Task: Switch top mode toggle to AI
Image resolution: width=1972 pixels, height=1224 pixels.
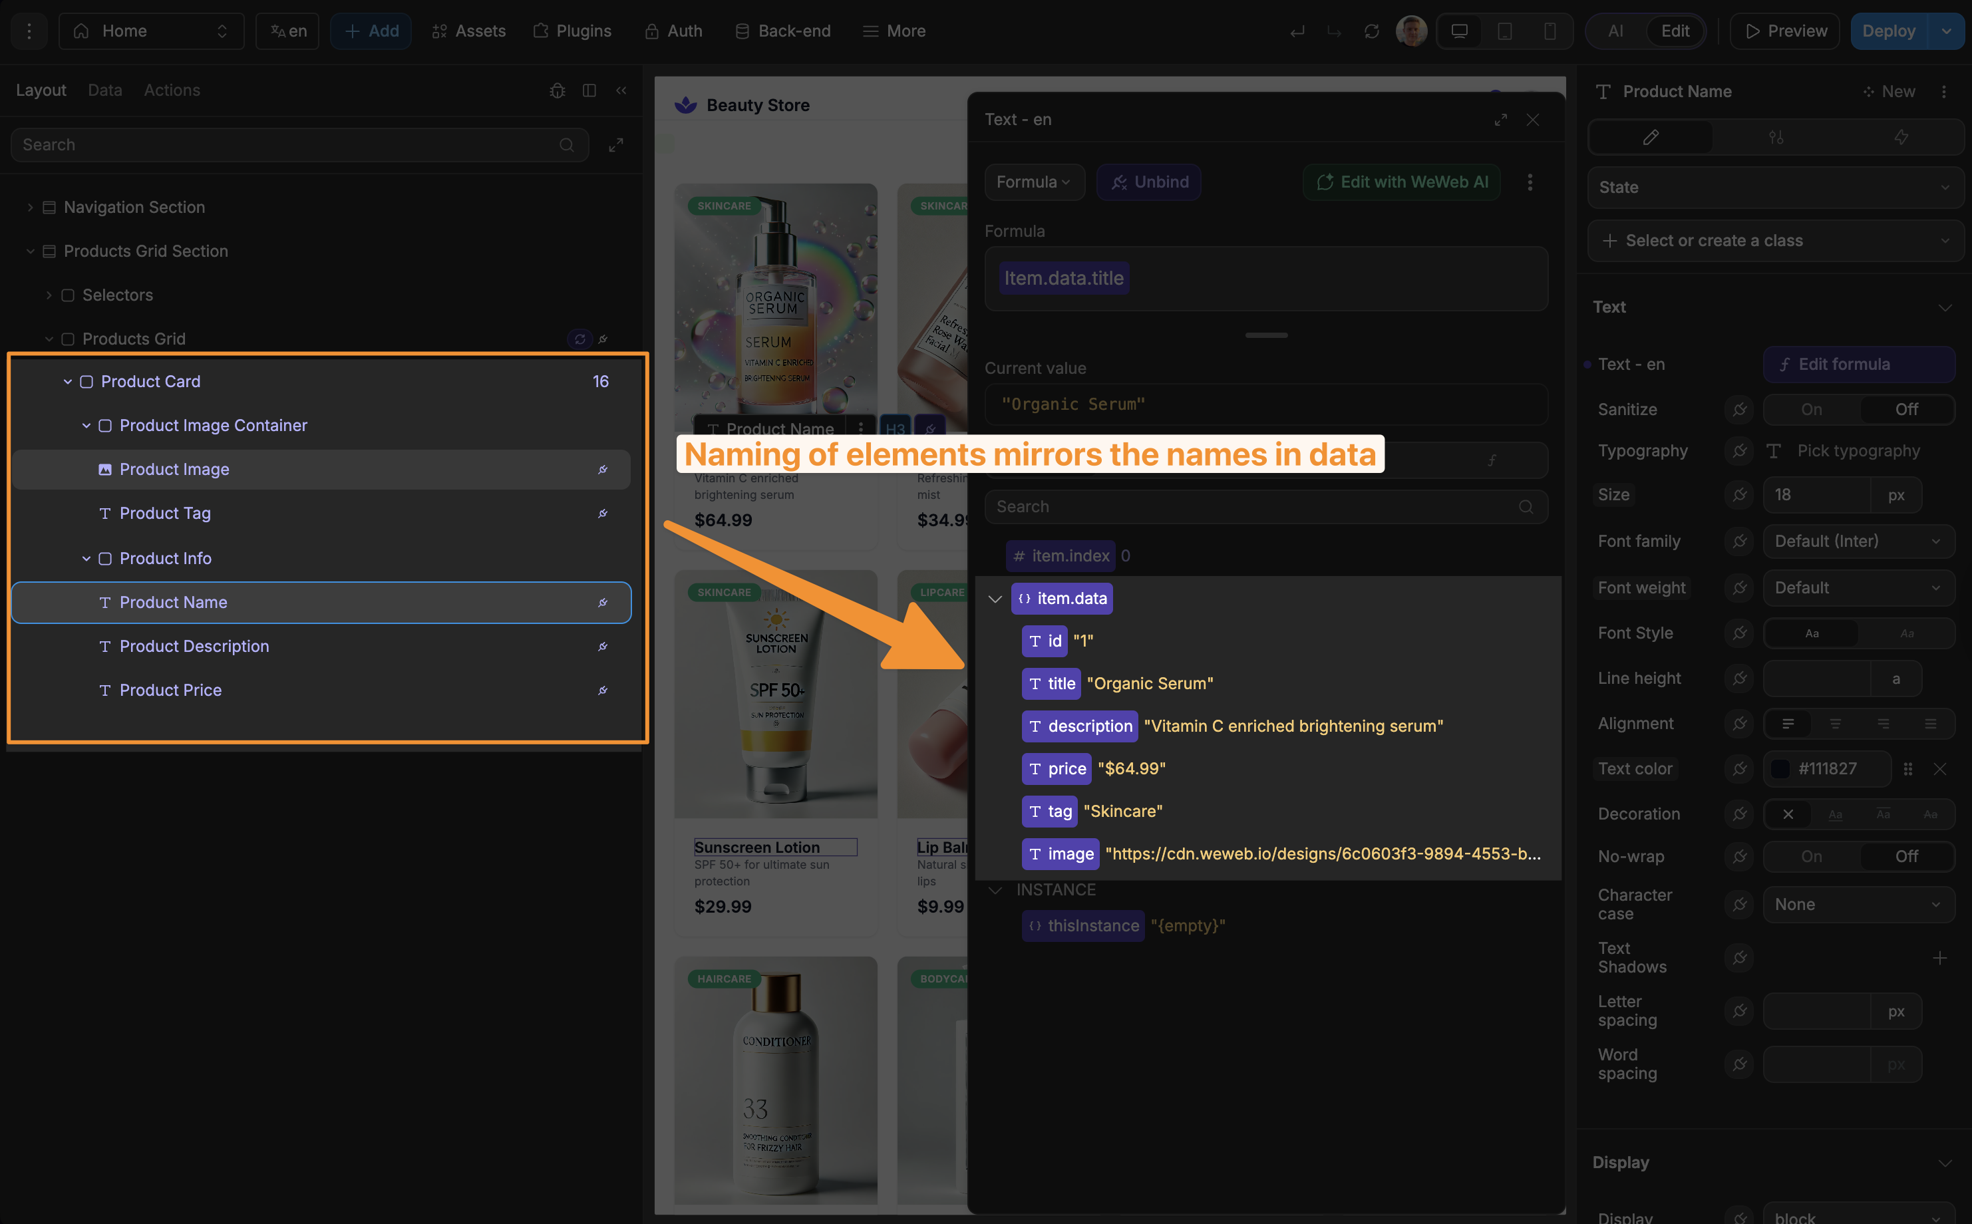Action: (1615, 31)
